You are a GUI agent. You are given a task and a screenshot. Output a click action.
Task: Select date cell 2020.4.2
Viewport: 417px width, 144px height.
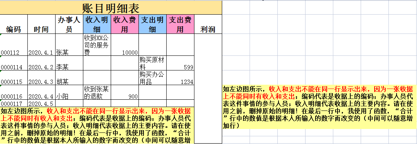[42, 63]
